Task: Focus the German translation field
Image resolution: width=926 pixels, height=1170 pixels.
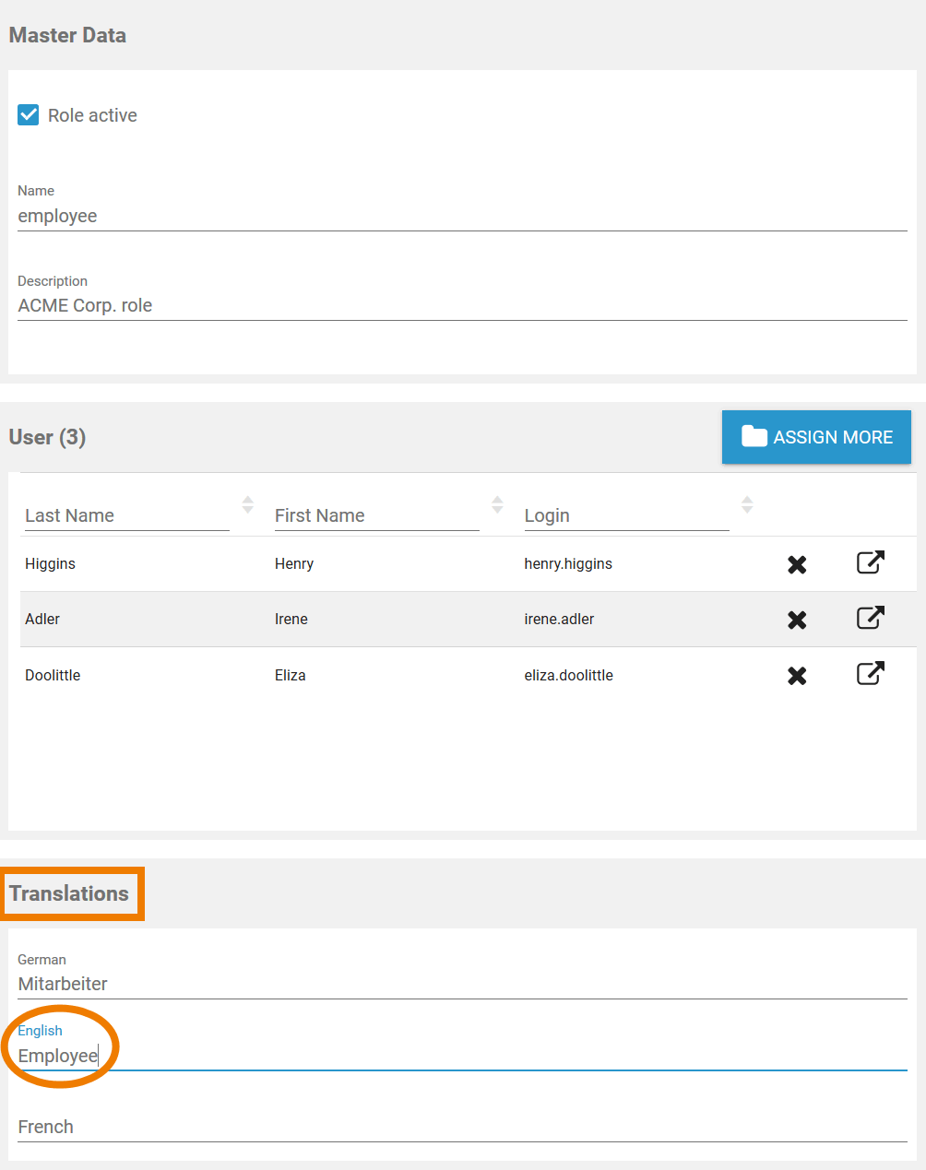Action: click(461, 984)
